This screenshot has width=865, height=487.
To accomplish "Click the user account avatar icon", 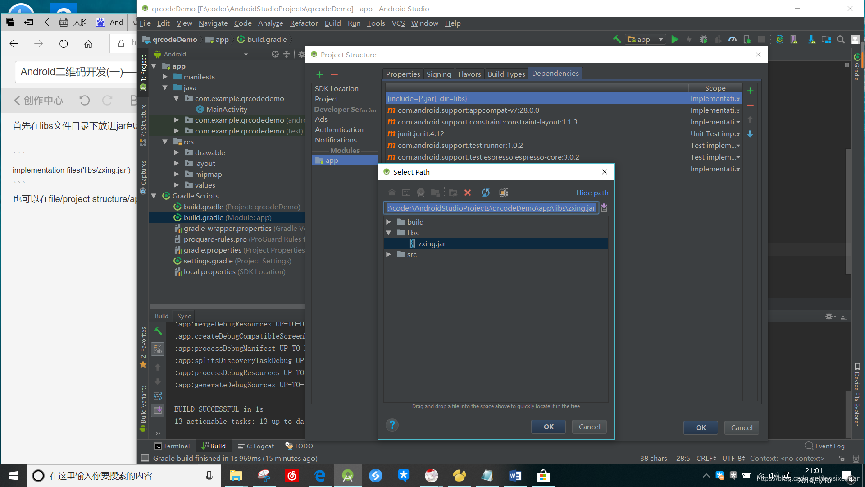I will tap(855, 39).
